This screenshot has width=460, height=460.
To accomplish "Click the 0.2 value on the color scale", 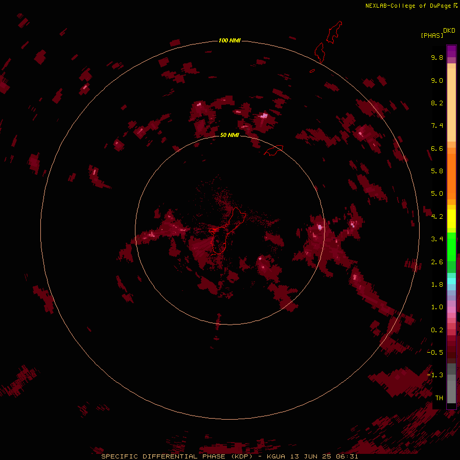I will [437, 330].
